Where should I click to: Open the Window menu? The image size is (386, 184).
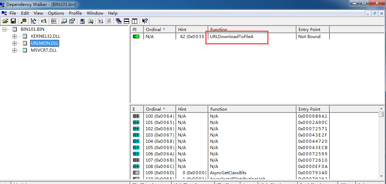pyautogui.click(x=95, y=13)
